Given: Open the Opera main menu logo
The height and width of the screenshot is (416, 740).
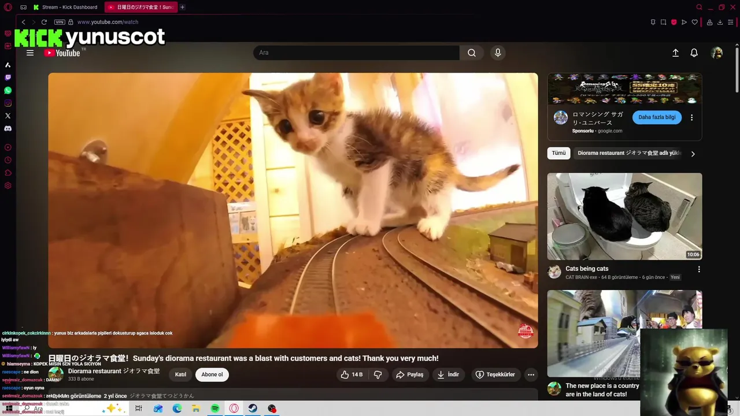Looking at the screenshot, I should [8, 7].
